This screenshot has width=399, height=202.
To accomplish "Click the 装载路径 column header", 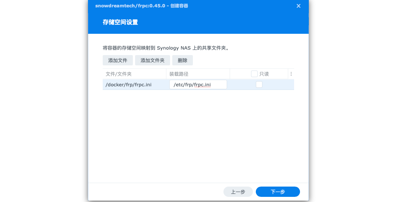I will pos(179,74).
